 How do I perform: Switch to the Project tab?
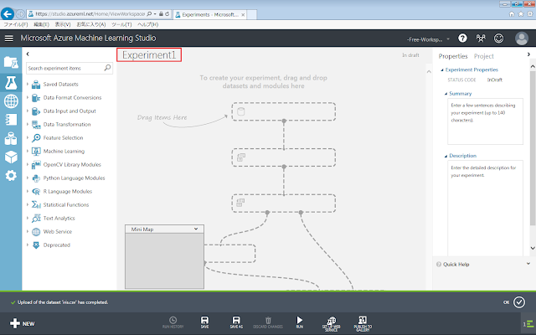pos(484,56)
